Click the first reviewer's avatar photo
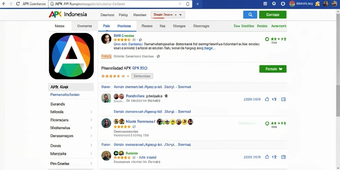Viewport: 340px width, 170px height. coord(106,39)
